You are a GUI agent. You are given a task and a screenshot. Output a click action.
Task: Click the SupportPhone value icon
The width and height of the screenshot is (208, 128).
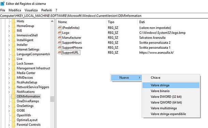[59, 47]
